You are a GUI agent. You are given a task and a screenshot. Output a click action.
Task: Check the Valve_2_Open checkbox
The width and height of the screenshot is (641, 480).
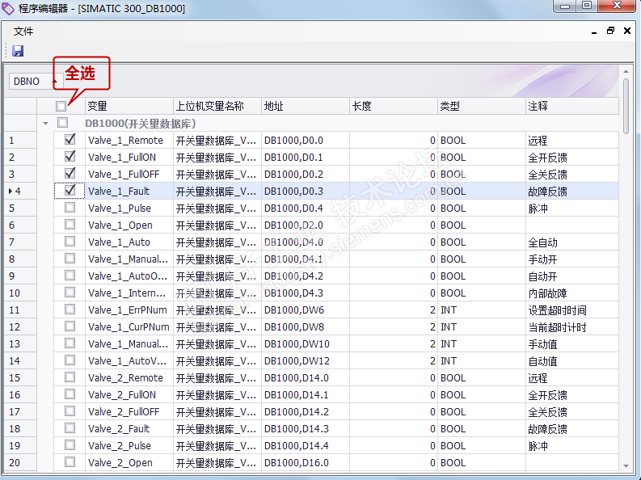point(70,462)
